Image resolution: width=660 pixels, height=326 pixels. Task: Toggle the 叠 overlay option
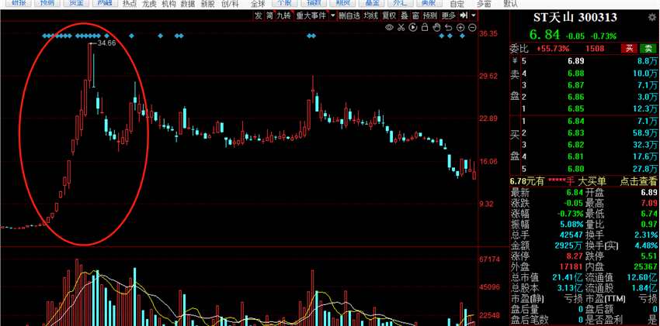404,15
